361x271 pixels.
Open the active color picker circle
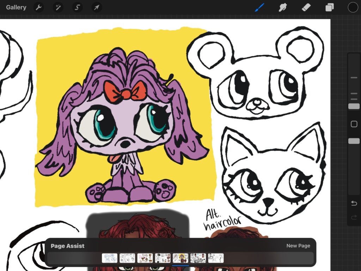(353, 7)
